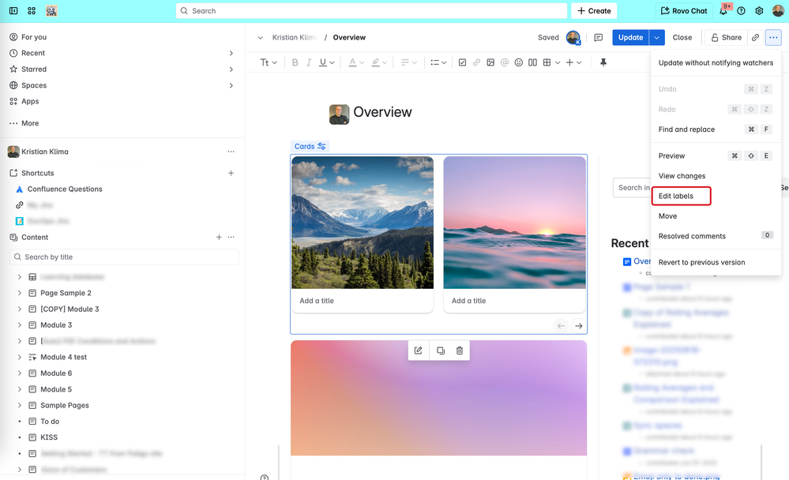Insert an image or file
This screenshot has height=480, width=789.
click(490, 62)
